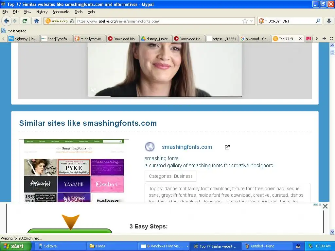The image size is (335, 251).
Task: Switch to the 'Font|Typefa...' tab
Action: [x=56, y=39]
